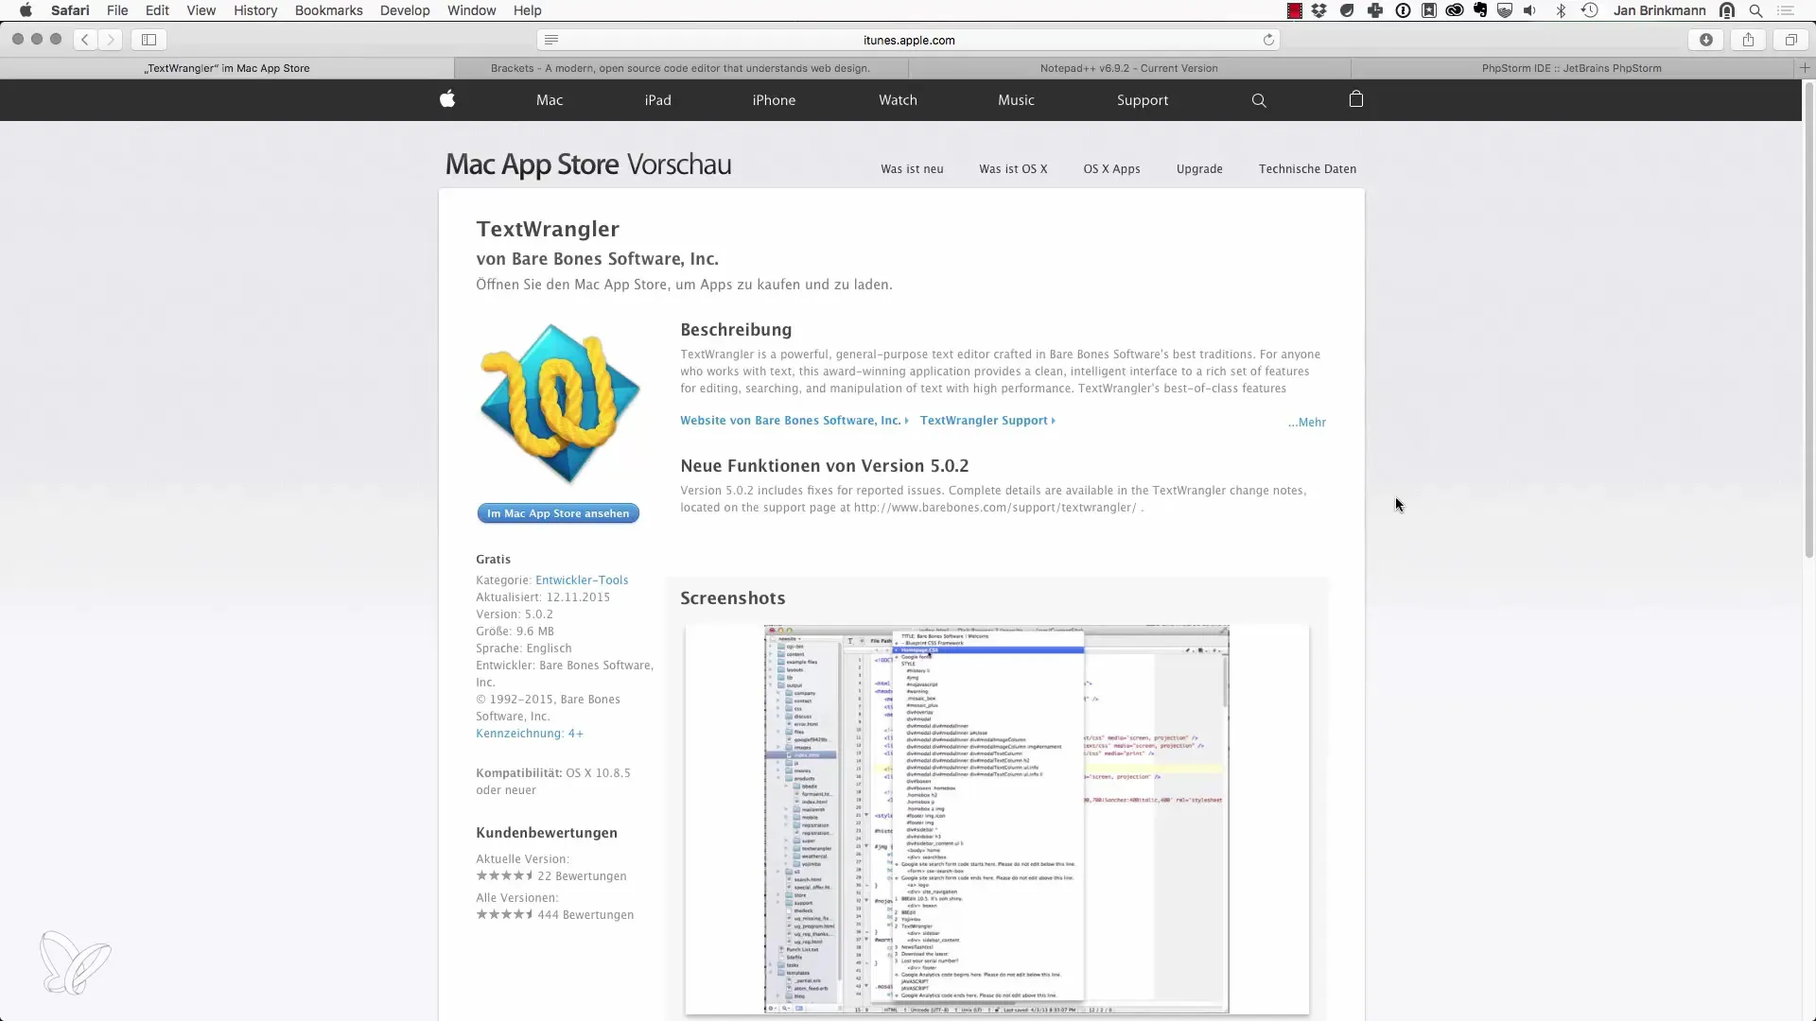The width and height of the screenshot is (1816, 1021).
Task: Add a new tab with plus button
Action: point(1805,68)
